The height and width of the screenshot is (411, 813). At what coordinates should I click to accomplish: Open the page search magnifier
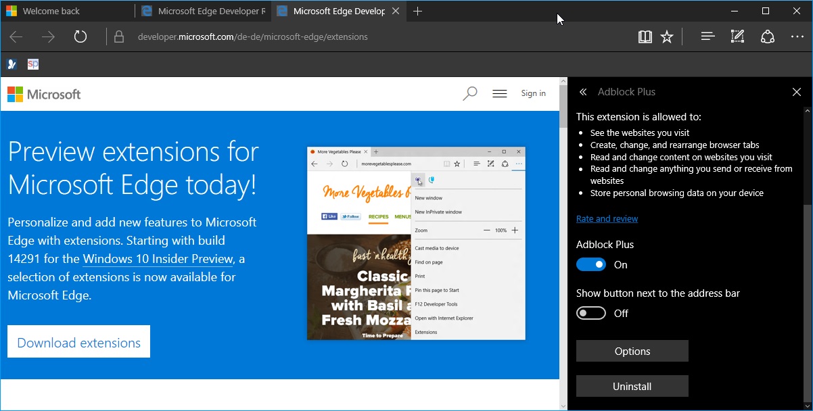(469, 94)
